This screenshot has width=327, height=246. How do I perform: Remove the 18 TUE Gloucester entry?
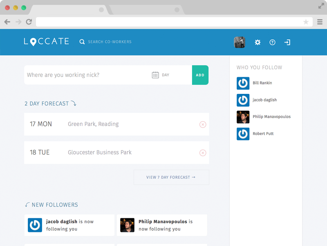pyautogui.click(x=203, y=153)
